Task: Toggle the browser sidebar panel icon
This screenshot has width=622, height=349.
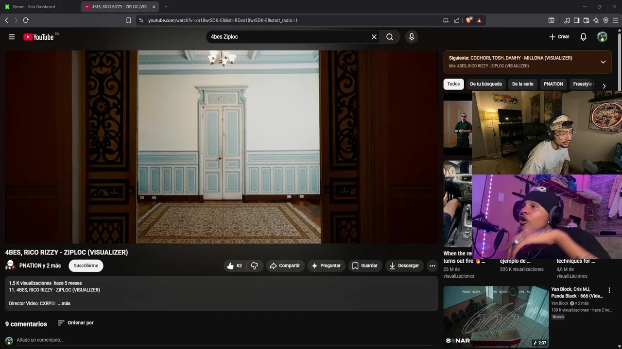Action: coord(576,20)
